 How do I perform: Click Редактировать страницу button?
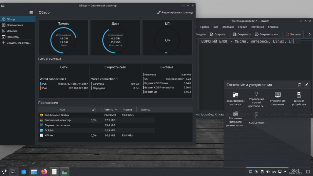(175, 13)
